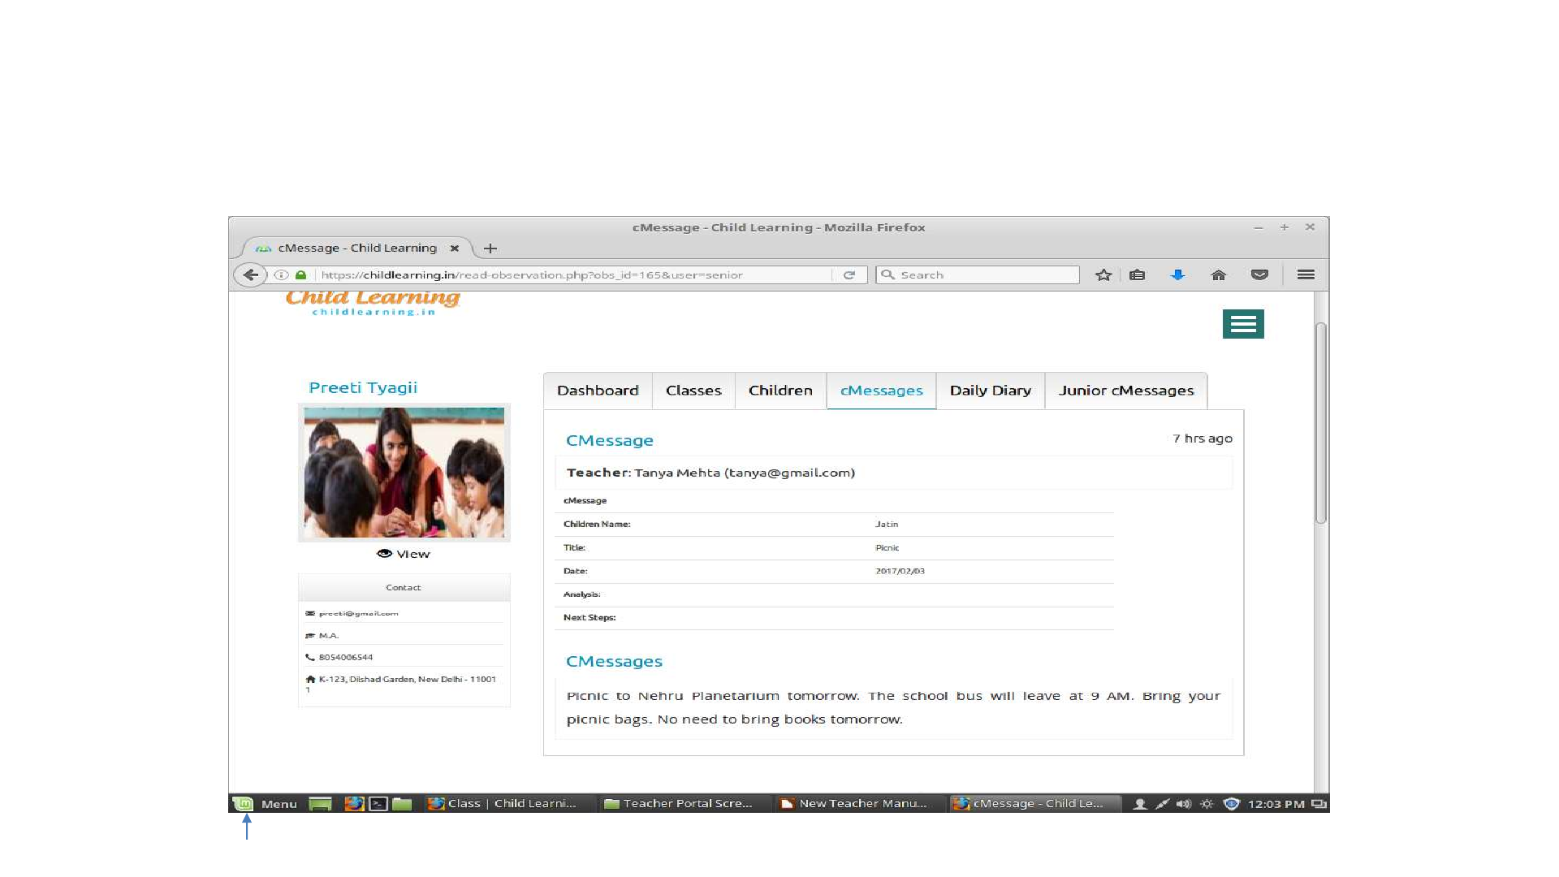Open the Firefox downloads arrow
The image size is (1559, 877).
pos(1177,275)
